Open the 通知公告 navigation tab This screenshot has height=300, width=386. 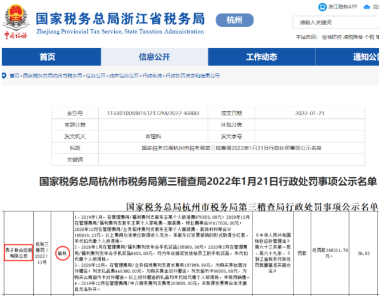click(347, 57)
